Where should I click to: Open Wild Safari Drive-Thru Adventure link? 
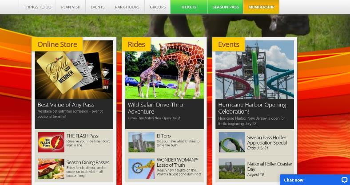coord(155,108)
